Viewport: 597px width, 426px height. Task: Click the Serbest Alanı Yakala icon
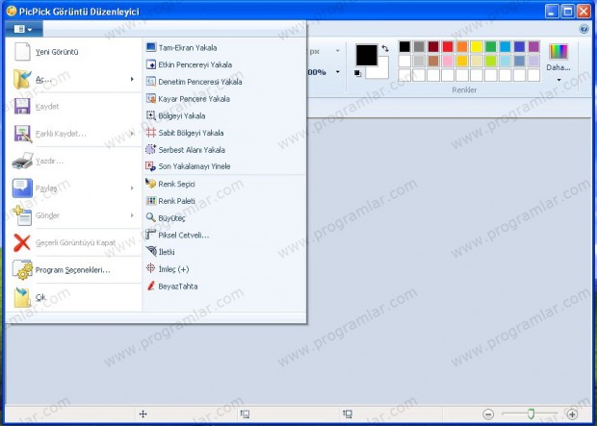pyautogui.click(x=151, y=149)
